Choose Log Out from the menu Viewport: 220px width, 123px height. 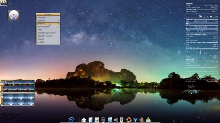[41, 42]
